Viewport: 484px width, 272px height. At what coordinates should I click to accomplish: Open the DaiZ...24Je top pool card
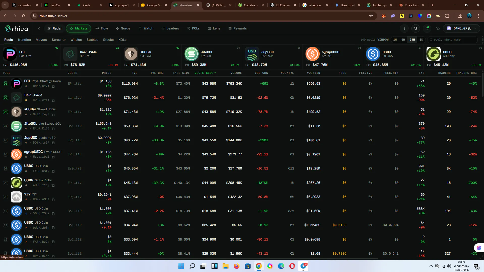[91, 57]
